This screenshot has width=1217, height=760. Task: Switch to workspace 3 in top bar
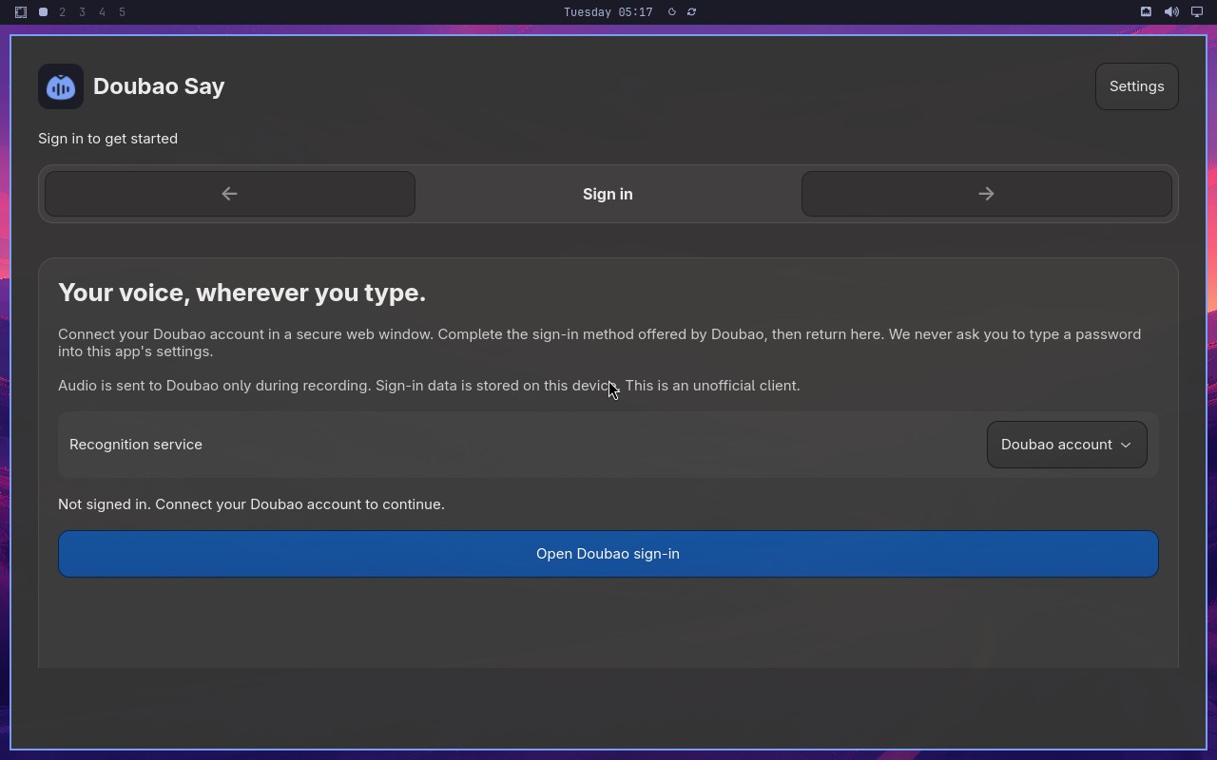[83, 12]
